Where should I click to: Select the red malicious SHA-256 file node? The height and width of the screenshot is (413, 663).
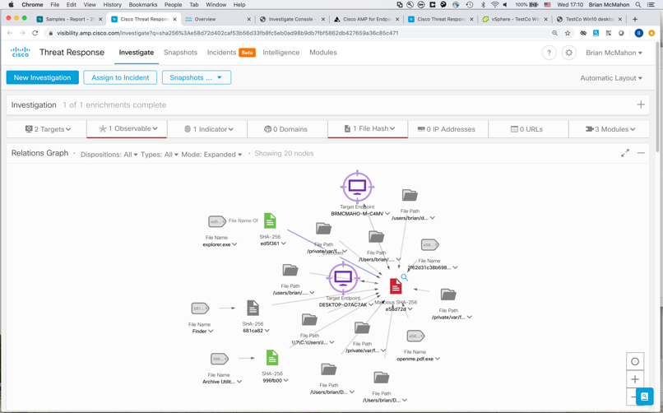point(396,286)
